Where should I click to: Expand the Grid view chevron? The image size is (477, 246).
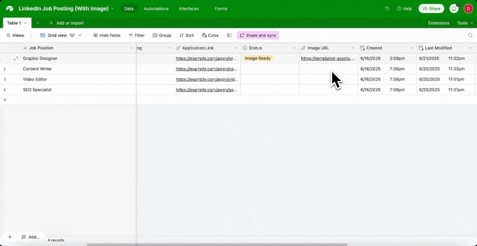click(x=80, y=35)
